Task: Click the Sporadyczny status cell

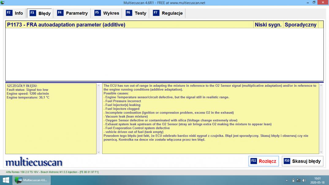Action: (x=301, y=25)
